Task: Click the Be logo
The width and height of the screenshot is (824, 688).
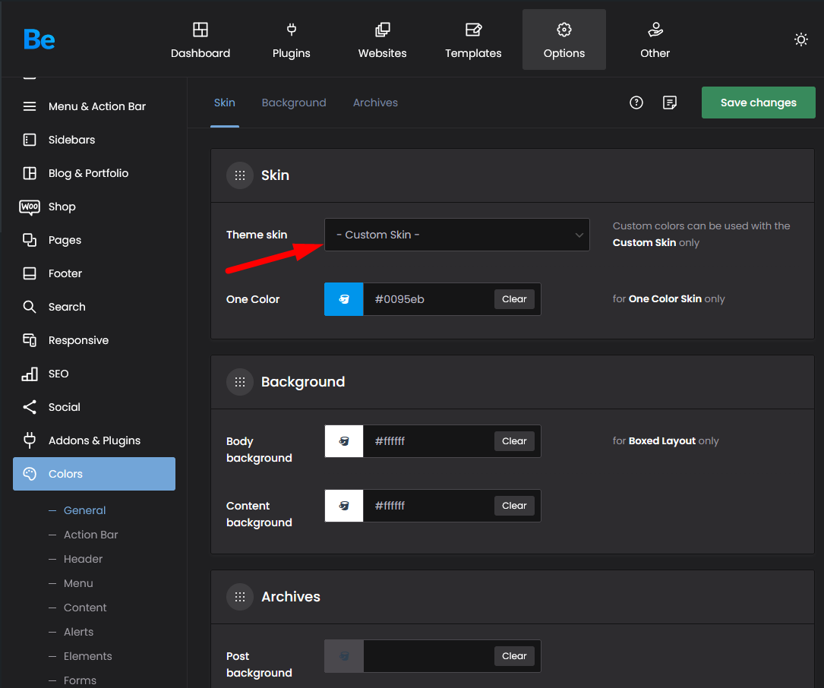Action: (39, 39)
